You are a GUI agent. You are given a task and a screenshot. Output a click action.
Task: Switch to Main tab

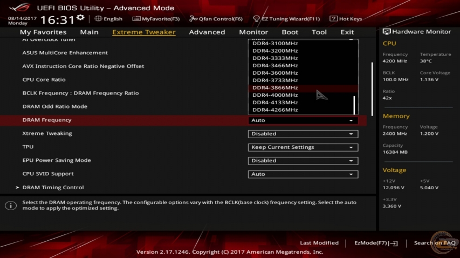click(89, 32)
